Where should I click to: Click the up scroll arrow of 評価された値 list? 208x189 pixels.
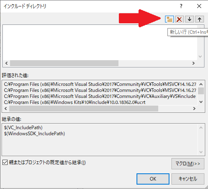pyautogui.click(x=201, y=84)
